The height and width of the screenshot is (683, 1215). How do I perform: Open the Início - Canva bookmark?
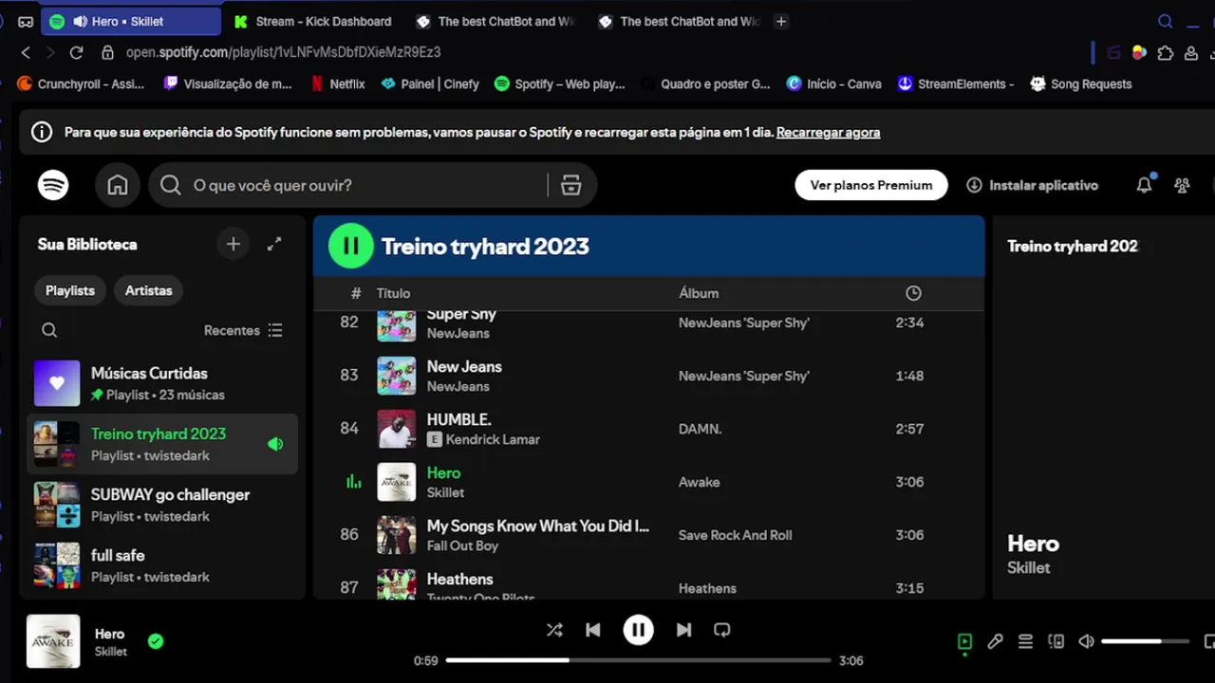coord(833,83)
